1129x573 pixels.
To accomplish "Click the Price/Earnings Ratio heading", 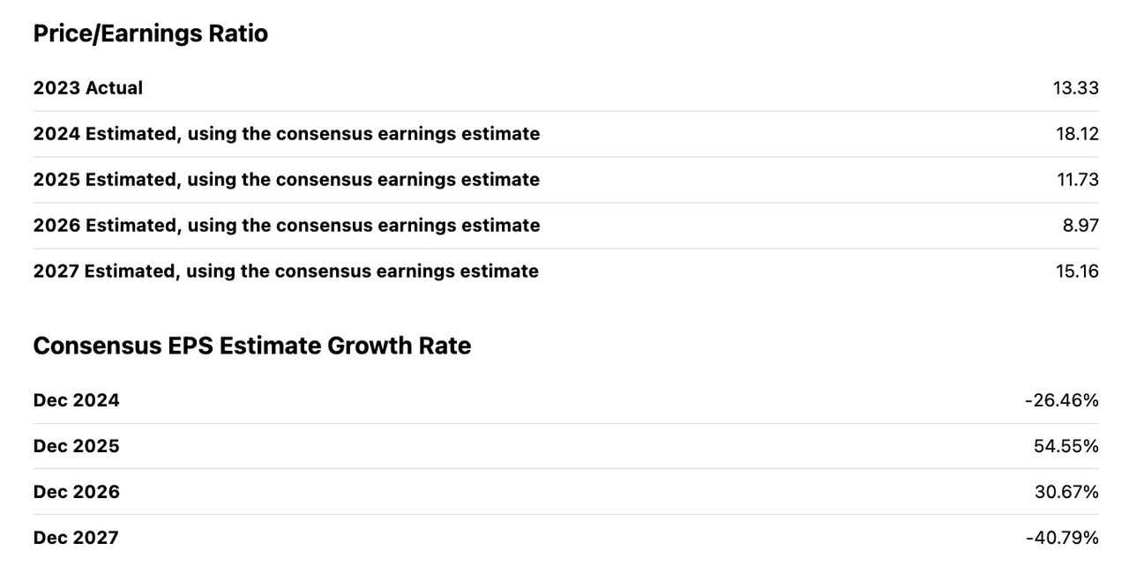I will [x=150, y=33].
